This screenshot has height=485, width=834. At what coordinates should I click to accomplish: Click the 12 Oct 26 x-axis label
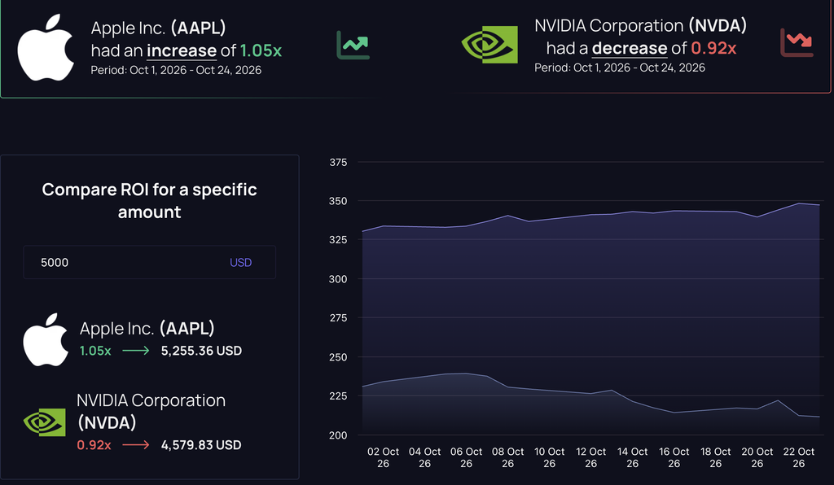(591, 457)
